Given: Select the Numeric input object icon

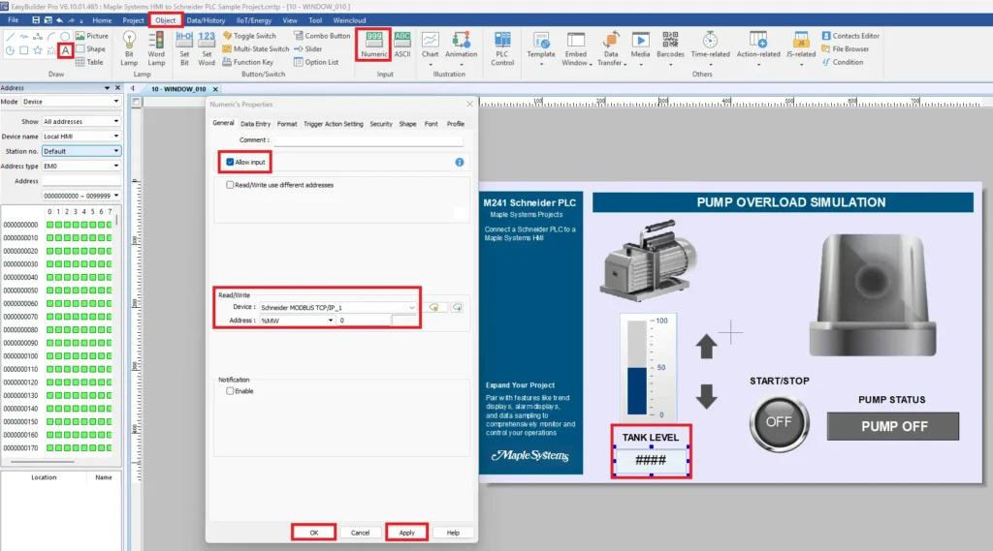Looking at the screenshot, I should click(x=373, y=45).
